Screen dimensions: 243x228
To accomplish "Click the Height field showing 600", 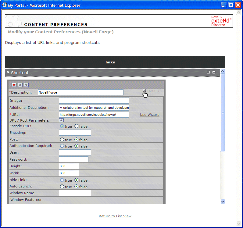I will click(x=69, y=166).
